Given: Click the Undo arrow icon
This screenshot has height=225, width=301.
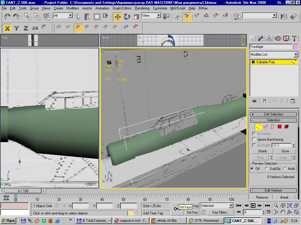Looking at the screenshot, I should (x=7, y=17).
